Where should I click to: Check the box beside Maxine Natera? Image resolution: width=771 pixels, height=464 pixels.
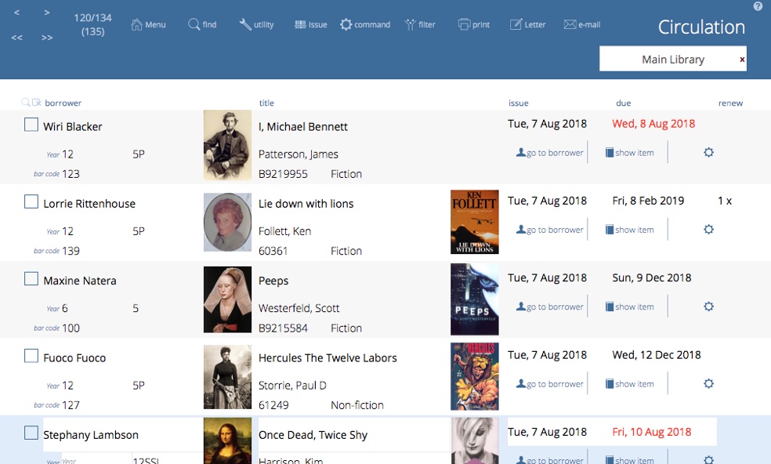[31, 279]
